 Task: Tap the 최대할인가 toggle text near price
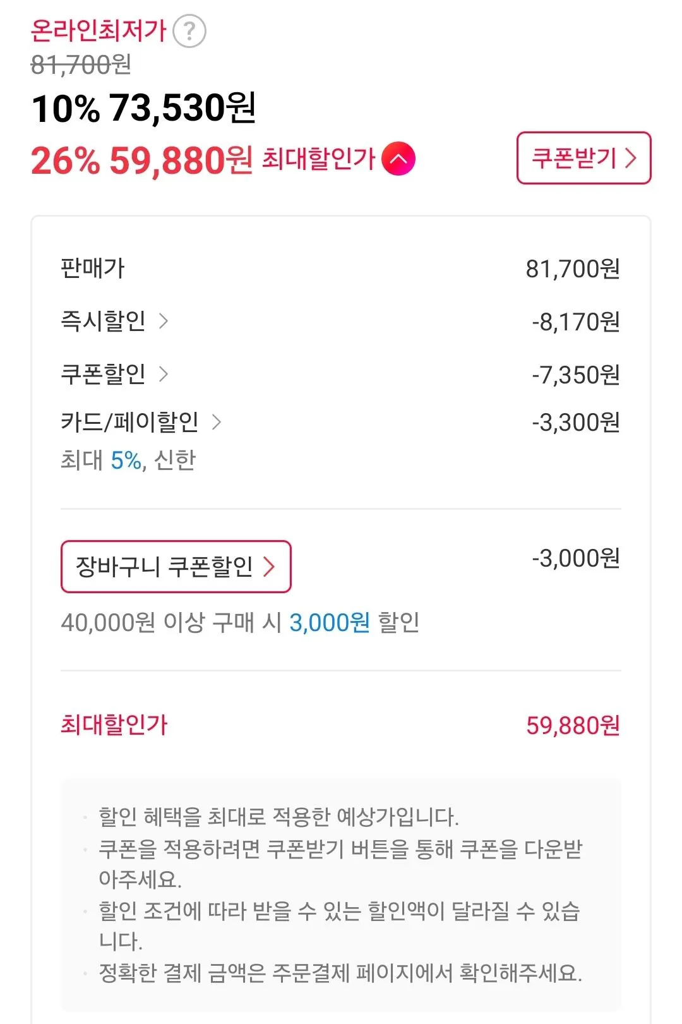(x=319, y=159)
